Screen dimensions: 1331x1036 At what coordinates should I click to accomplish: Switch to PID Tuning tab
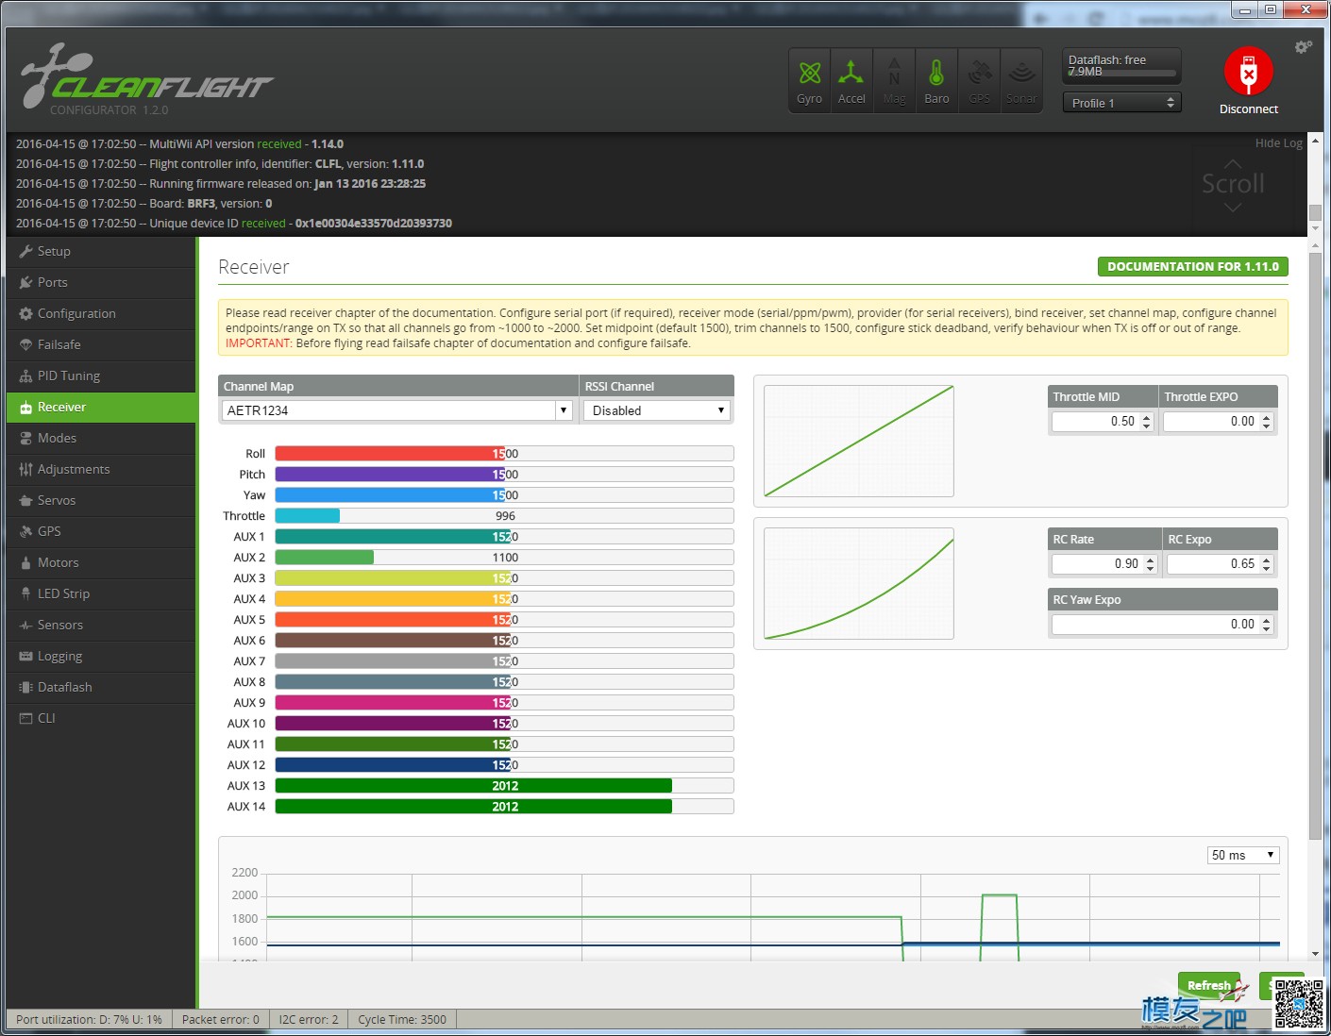(101, 376)
